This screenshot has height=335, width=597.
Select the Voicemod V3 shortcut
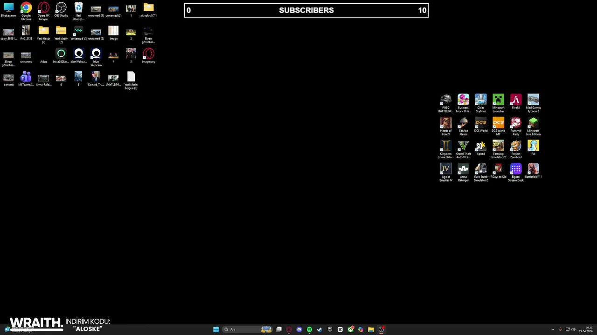(x=78, y=33)
